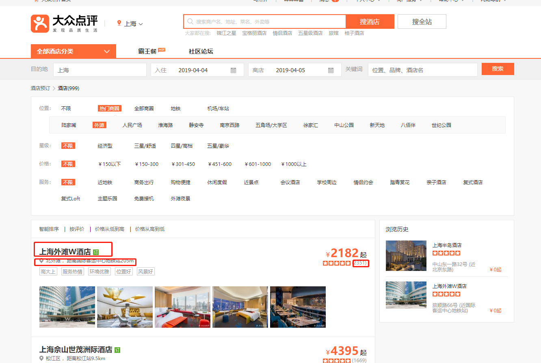Select 不限 for 星级 filter
The image size is (541, 363).
68,146
